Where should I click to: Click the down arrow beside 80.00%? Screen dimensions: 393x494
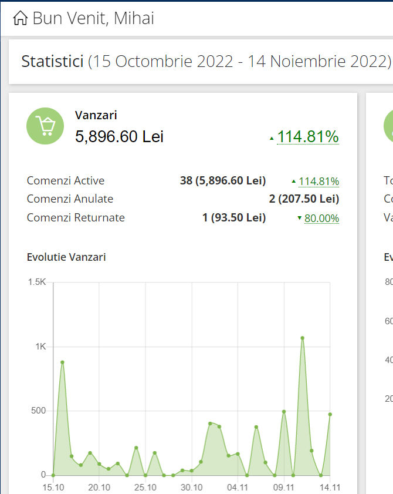tap(300, 218)
